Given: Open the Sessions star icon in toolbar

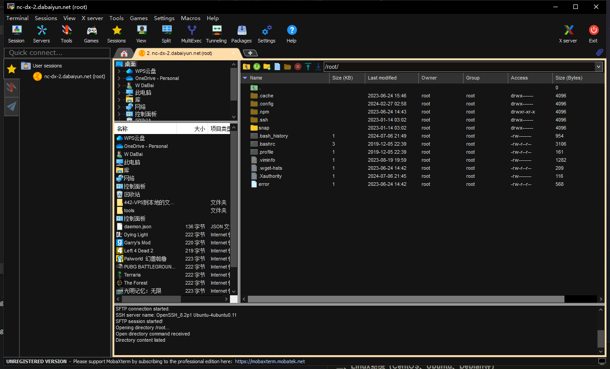Looking at the screenshot, I should pyautogui.click(x=117, y=34).
